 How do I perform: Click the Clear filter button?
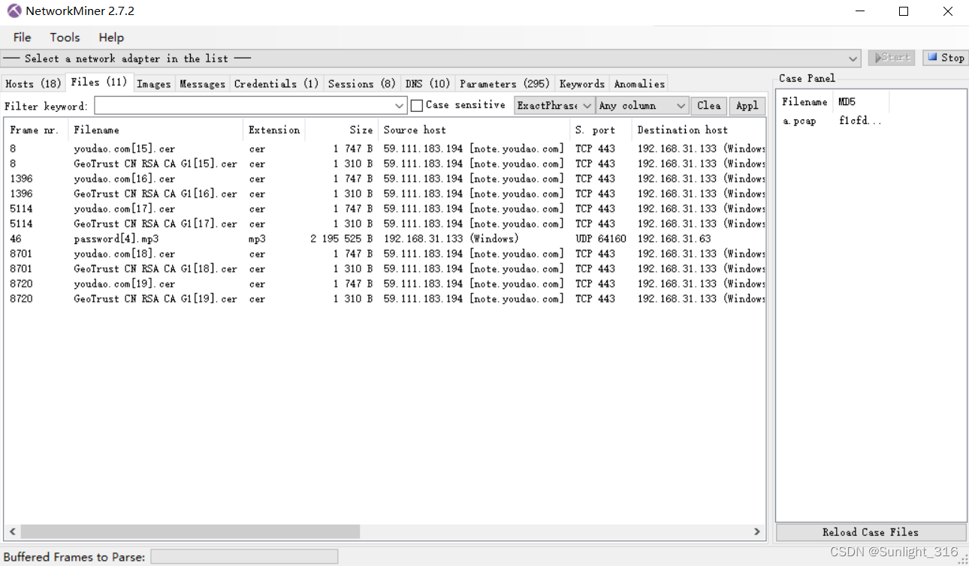coord(708,105)
